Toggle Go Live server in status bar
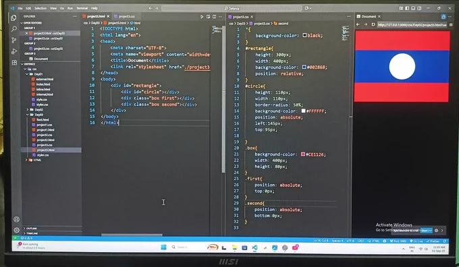The image size is (459, 267). (416, 241)
